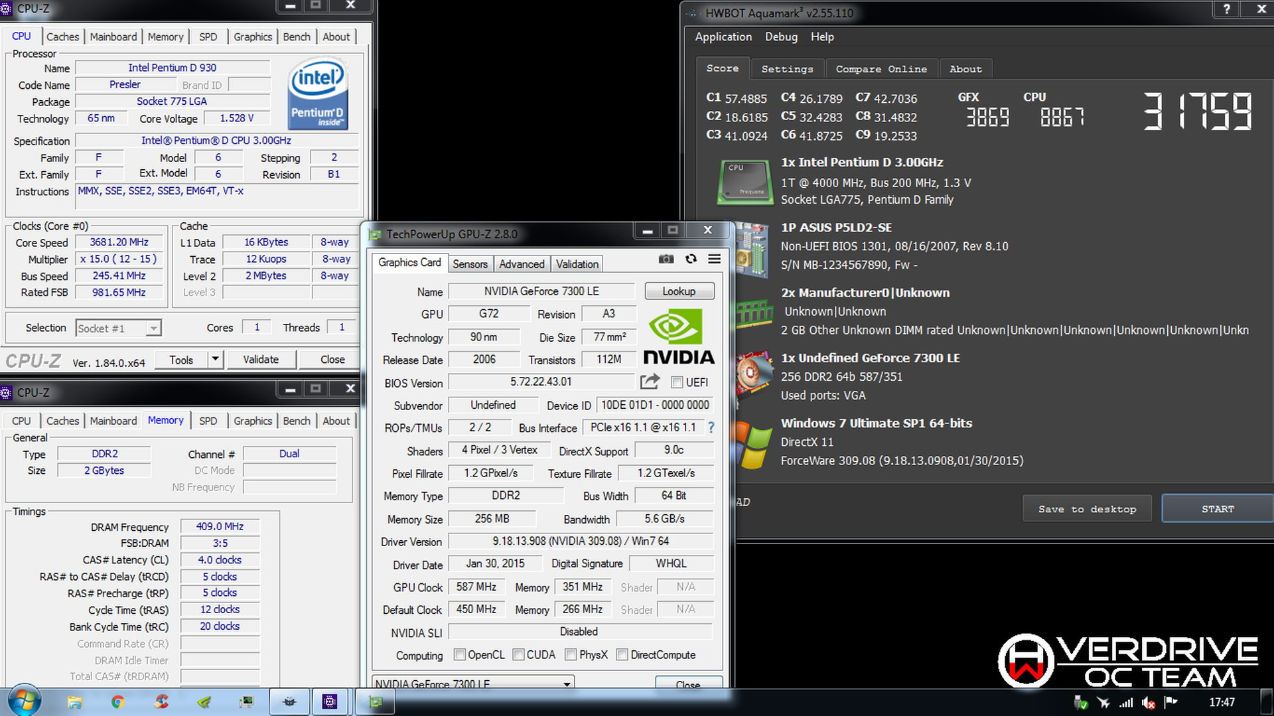Image resolution: width=1274 pixels, height=716 pixels.
Task: Open the CCleaner taskbar icon
Action: tap(161, 701)
